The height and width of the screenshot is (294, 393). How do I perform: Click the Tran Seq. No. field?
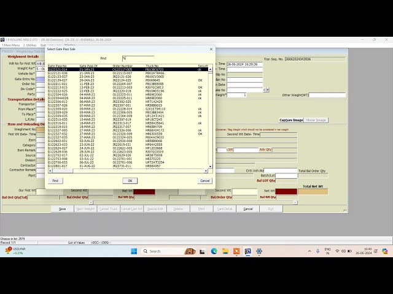pos(315,59)
